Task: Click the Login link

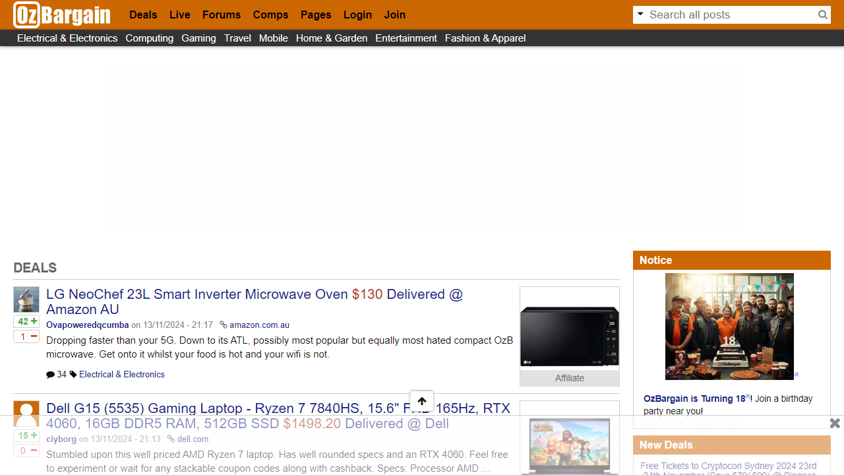Action: point(357,15)
